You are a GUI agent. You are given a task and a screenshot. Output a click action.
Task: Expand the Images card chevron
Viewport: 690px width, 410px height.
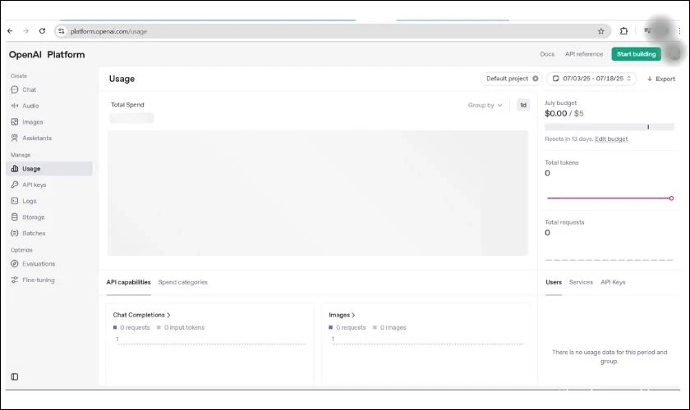tap(353, 315)
